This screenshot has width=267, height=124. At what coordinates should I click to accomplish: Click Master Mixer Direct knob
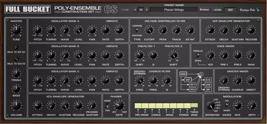coord(251,80)
